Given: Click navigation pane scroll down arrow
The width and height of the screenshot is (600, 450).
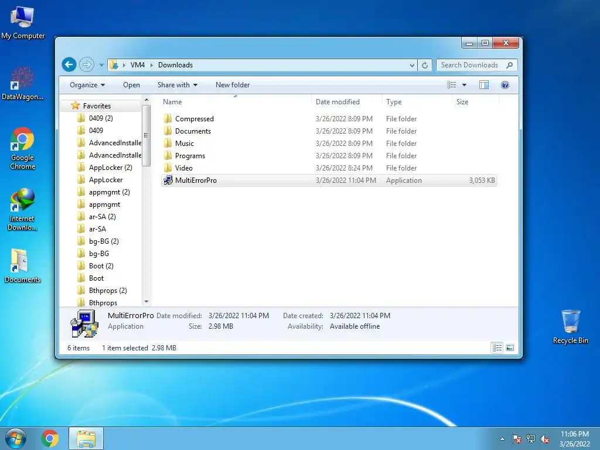Looking at the screenshot, I should [146, 302].
